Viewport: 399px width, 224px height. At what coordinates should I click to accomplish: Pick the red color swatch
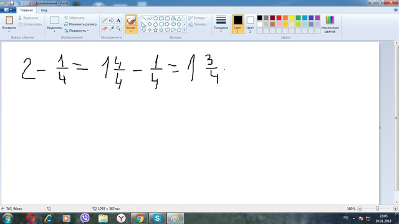click(x=279, y=17)
